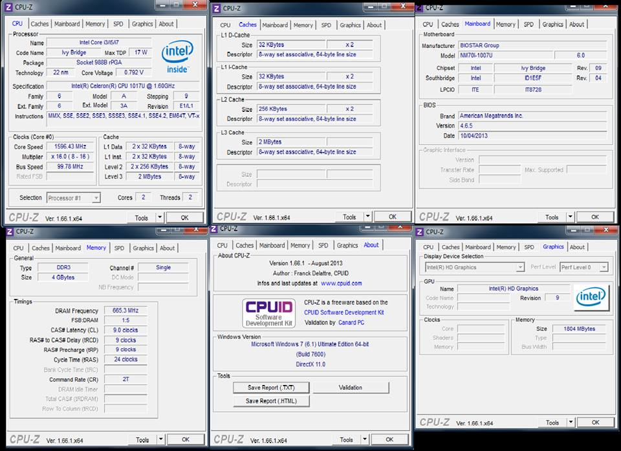Open the www.cpuid.com link
The width and height of the screenshot is (621, 451).
point(342,283)
